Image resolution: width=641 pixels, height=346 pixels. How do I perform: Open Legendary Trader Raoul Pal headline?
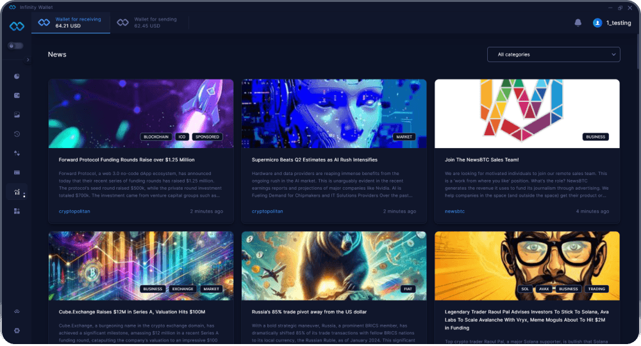coord(526,320)
